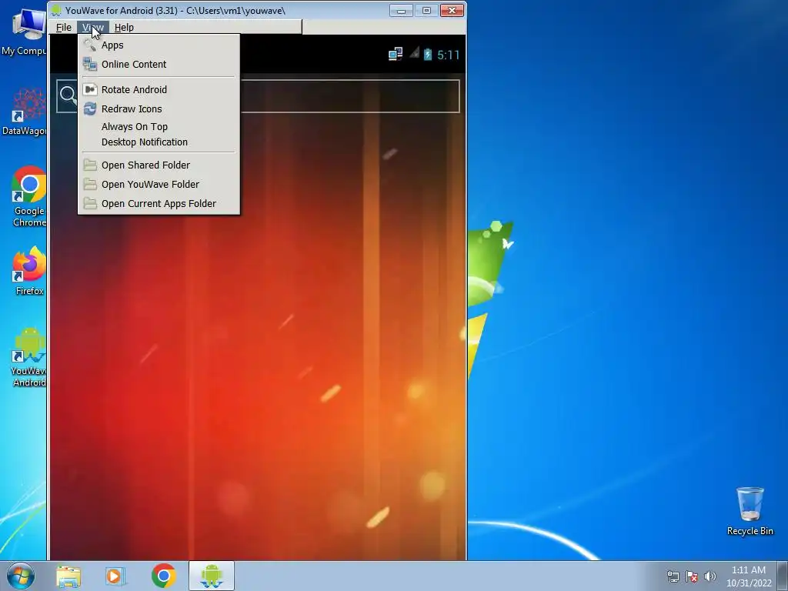Select the Firefox desktop shortcut

(29, 271)
